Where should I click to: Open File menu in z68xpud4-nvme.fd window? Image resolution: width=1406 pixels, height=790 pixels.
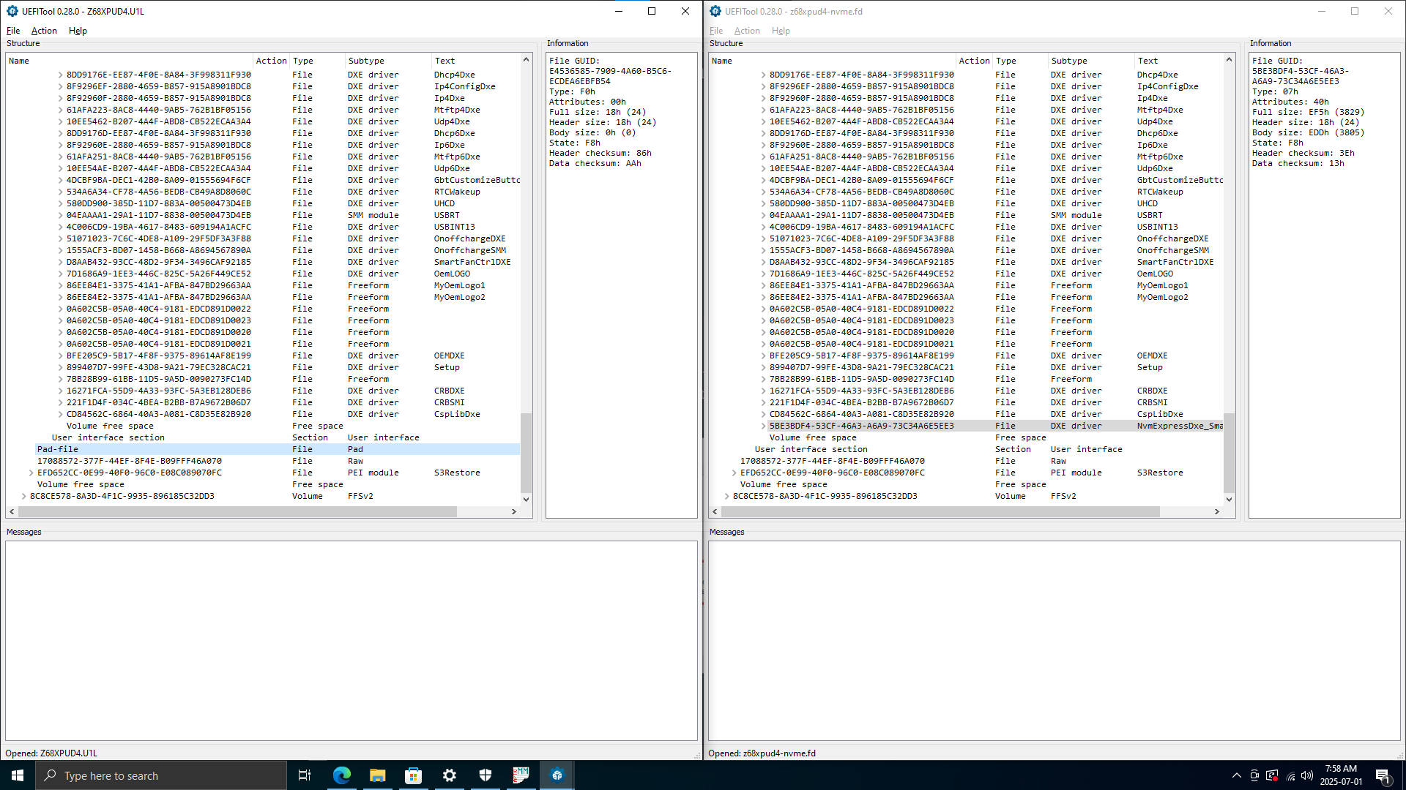716,31
